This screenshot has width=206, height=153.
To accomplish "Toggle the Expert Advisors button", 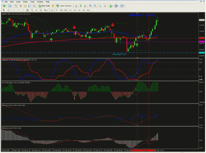I will (x=64, y=6).
